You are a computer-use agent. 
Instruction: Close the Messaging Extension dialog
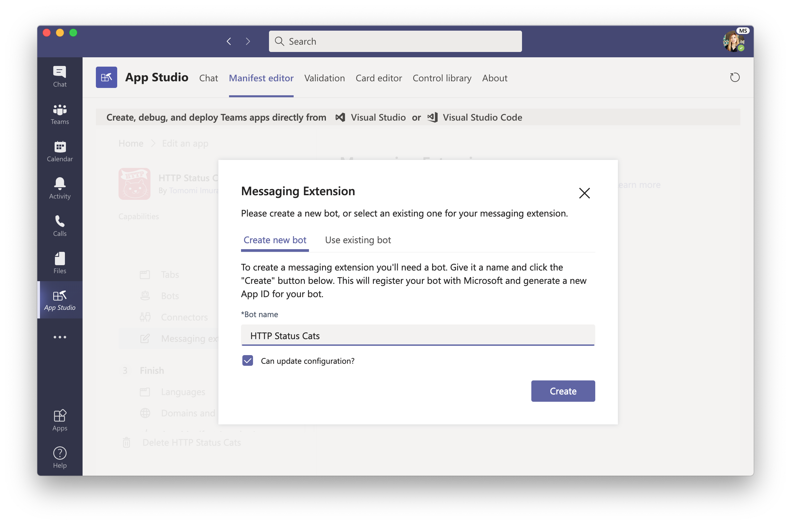coord(584,193)
